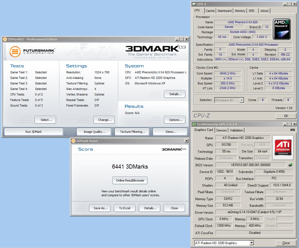This screenshot has width=299, height=248.
Task: Click the ATI CrossFire Disabled field
Action: [255, 233]
